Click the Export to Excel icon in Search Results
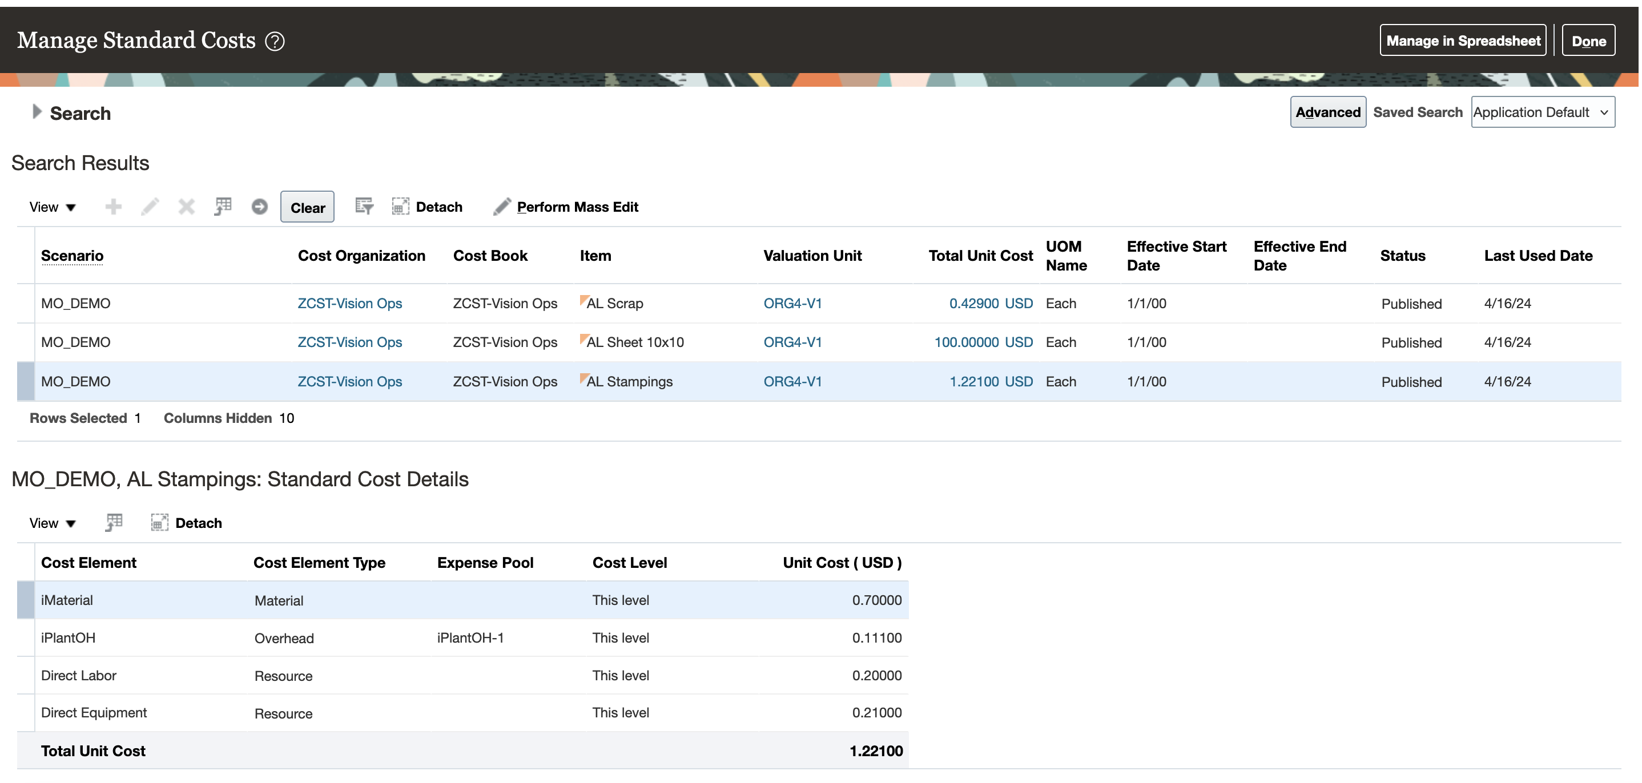The width and height of the screenshot is (1642, 783). tap(223, 207)
